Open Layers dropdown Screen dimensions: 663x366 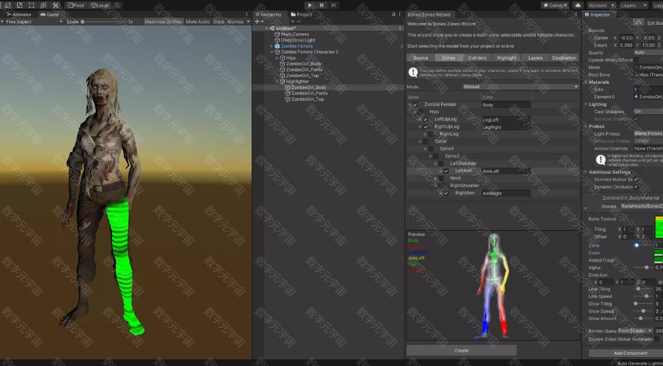(633, 5)
